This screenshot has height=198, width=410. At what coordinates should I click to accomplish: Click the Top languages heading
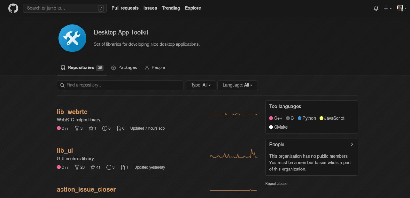pyautogui.click(x=285, y=107)
